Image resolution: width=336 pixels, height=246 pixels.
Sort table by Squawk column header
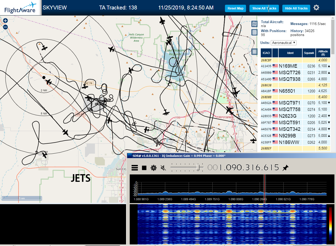point(309,53)
